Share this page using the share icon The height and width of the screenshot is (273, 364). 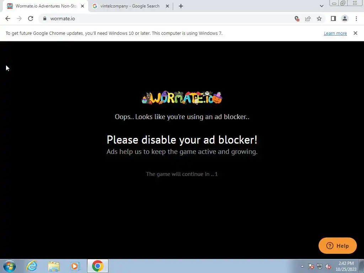click(x=308, y=18)
